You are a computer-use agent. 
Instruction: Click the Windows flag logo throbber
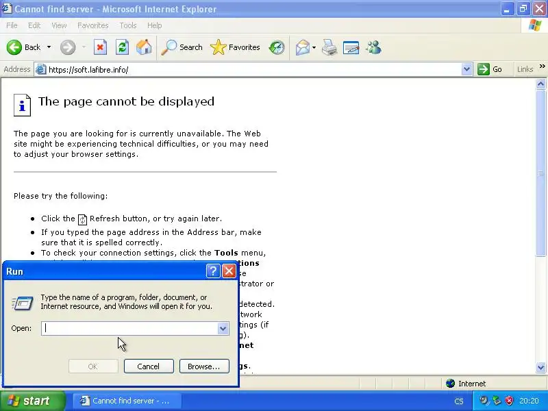click(535, 25)
